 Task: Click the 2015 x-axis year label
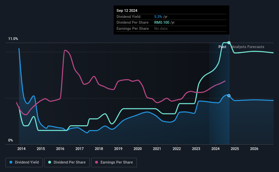(x=41, y=149)
